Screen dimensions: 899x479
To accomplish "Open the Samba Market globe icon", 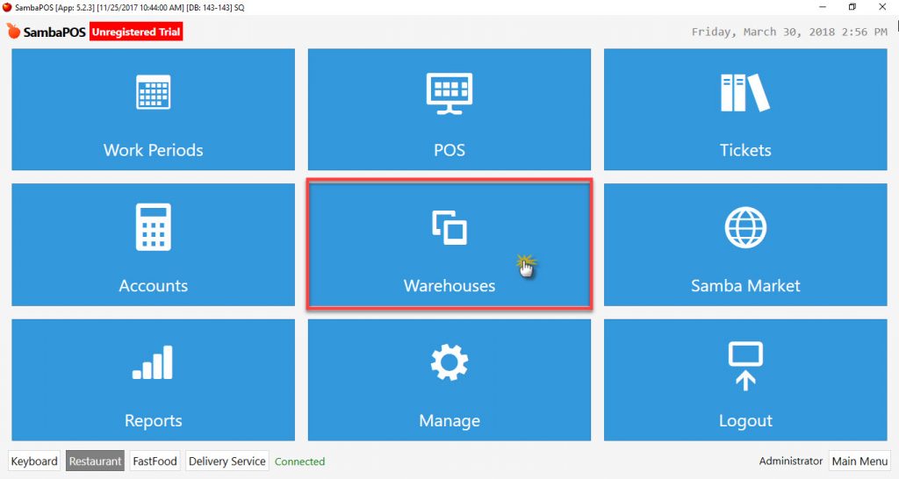I will point(745,227).
